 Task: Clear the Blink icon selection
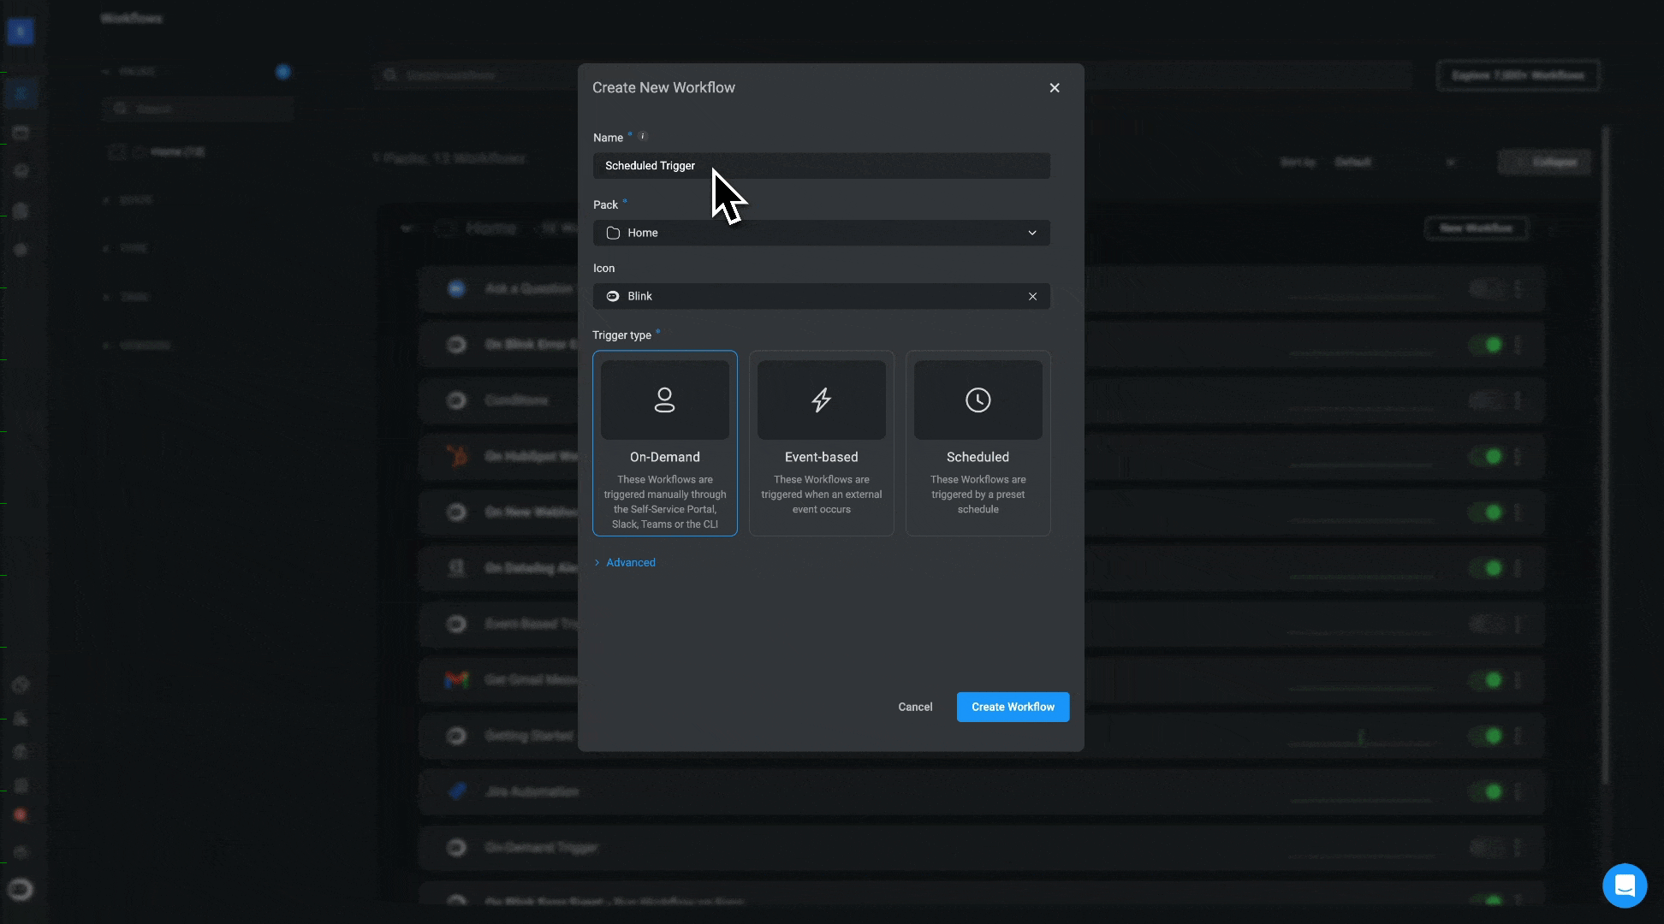coord(1032,296)
